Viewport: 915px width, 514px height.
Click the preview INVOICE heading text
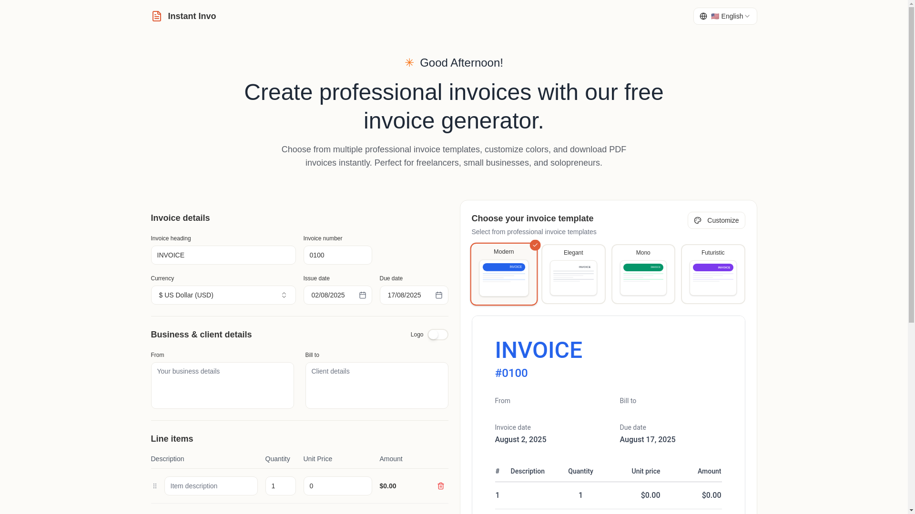coord(539,350)
